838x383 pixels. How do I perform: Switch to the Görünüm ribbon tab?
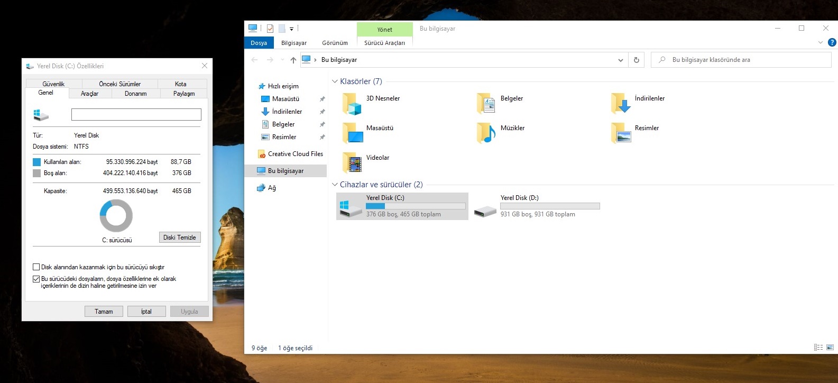point(335,43)
